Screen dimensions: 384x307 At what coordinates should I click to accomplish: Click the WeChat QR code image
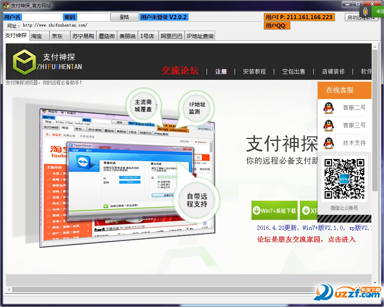[344, 179]
